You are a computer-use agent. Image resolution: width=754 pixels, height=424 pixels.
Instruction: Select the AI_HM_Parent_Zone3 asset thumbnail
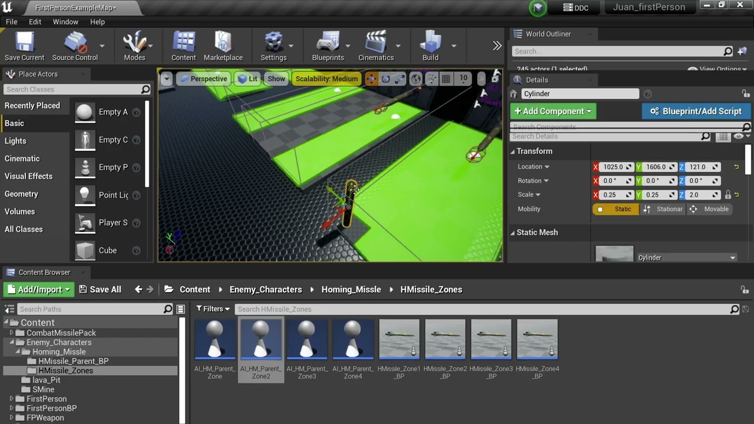(307, 340)
